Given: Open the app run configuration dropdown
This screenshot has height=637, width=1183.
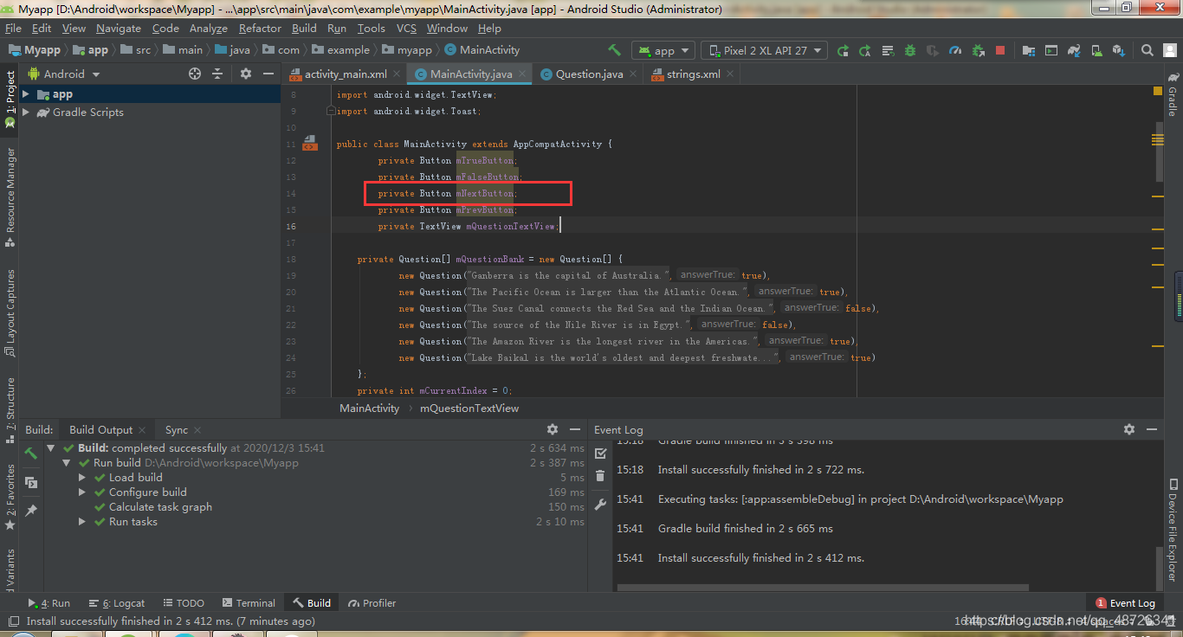Looking at the screenshot, I should click(x=663, y=50).
